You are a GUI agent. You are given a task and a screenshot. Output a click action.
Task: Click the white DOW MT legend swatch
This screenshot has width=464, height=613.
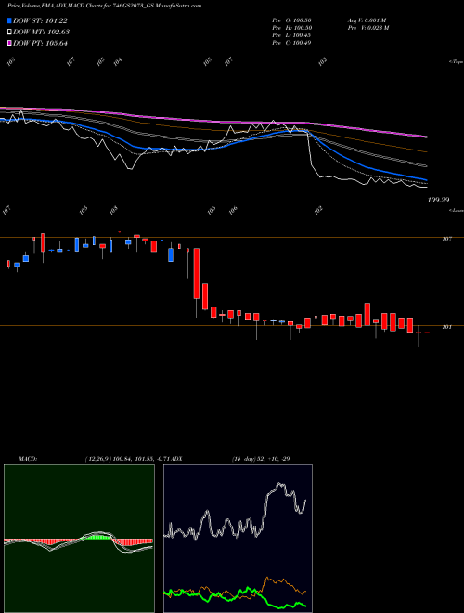point(10,32)
